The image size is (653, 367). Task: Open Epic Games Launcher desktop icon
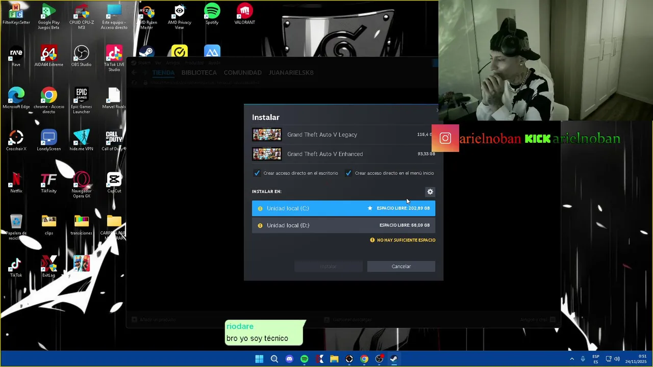82,101
